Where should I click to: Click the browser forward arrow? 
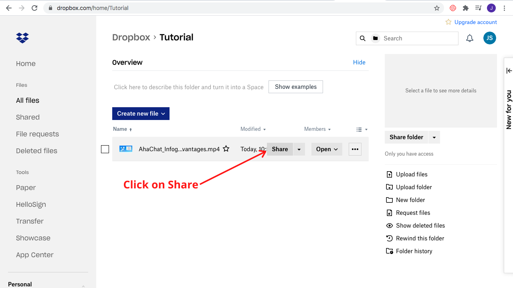click(22, 8)
